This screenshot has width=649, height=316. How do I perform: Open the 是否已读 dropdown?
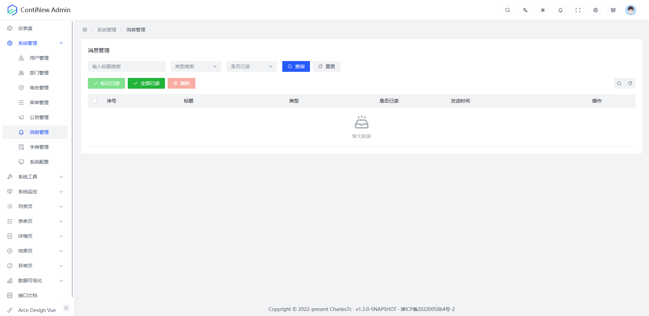click(251, 66)
